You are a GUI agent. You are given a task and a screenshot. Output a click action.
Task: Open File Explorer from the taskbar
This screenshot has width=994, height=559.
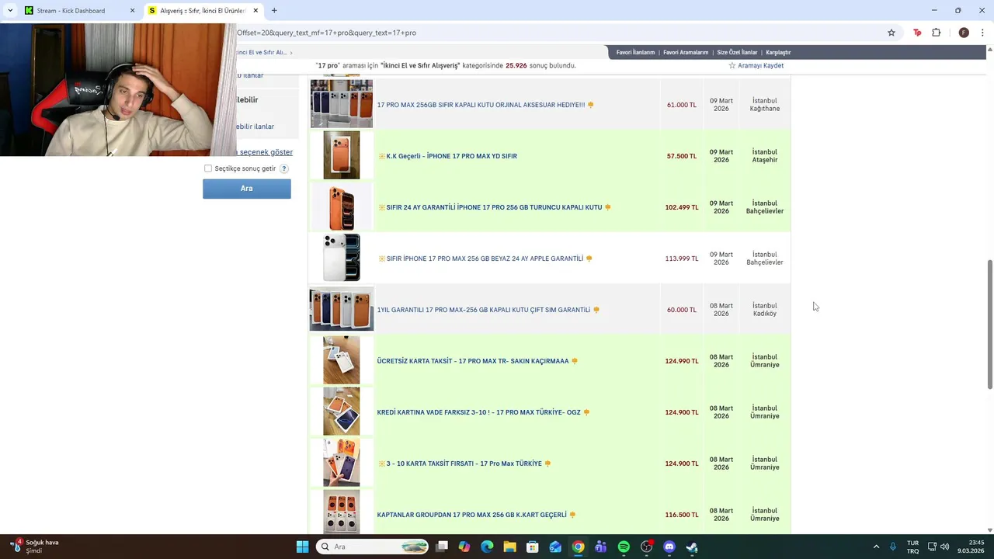pos(509,547)
